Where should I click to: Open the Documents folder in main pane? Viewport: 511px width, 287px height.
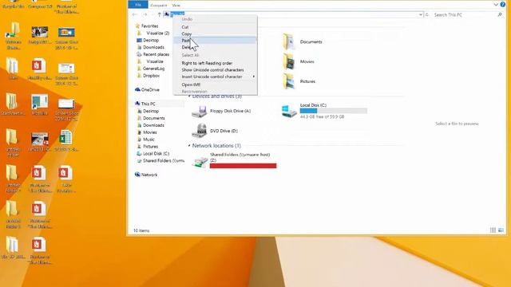pos(302,41)
